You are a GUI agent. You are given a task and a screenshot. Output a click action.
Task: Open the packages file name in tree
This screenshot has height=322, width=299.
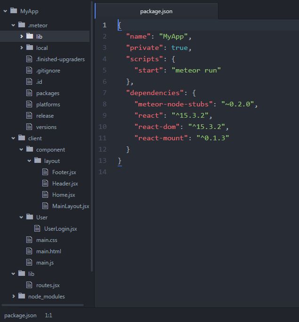pyautogui.click(x=48, y=93)
